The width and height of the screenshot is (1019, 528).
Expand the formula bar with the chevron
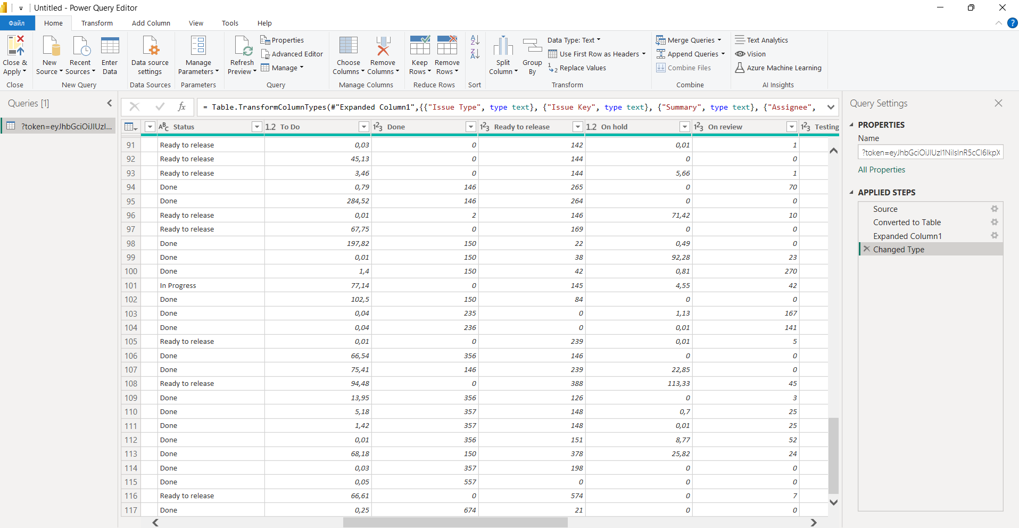[x=830, y=108]
